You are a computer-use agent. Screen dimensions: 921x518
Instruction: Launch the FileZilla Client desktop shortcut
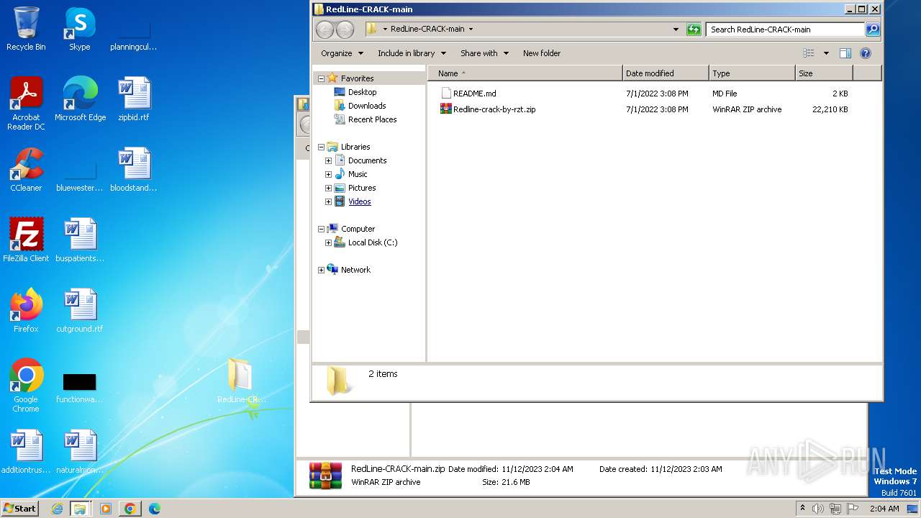pos(26,240)
